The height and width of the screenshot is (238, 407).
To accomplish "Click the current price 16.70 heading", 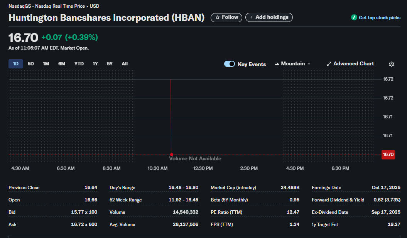I will (x=24, y=38).
